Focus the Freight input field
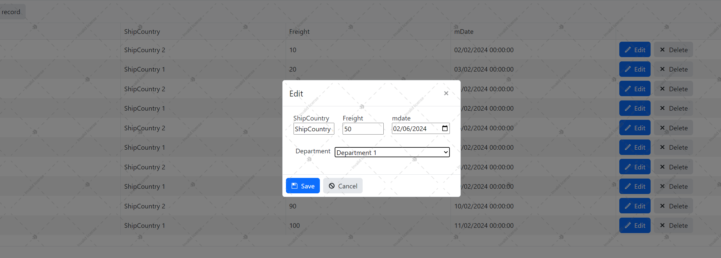The image size is (721, 258). (x=363, y=129)
